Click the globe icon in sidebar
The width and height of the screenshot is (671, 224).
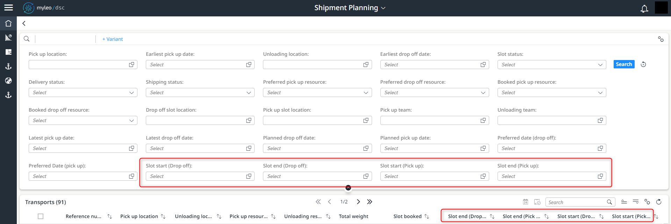click(x=8, y=81)
